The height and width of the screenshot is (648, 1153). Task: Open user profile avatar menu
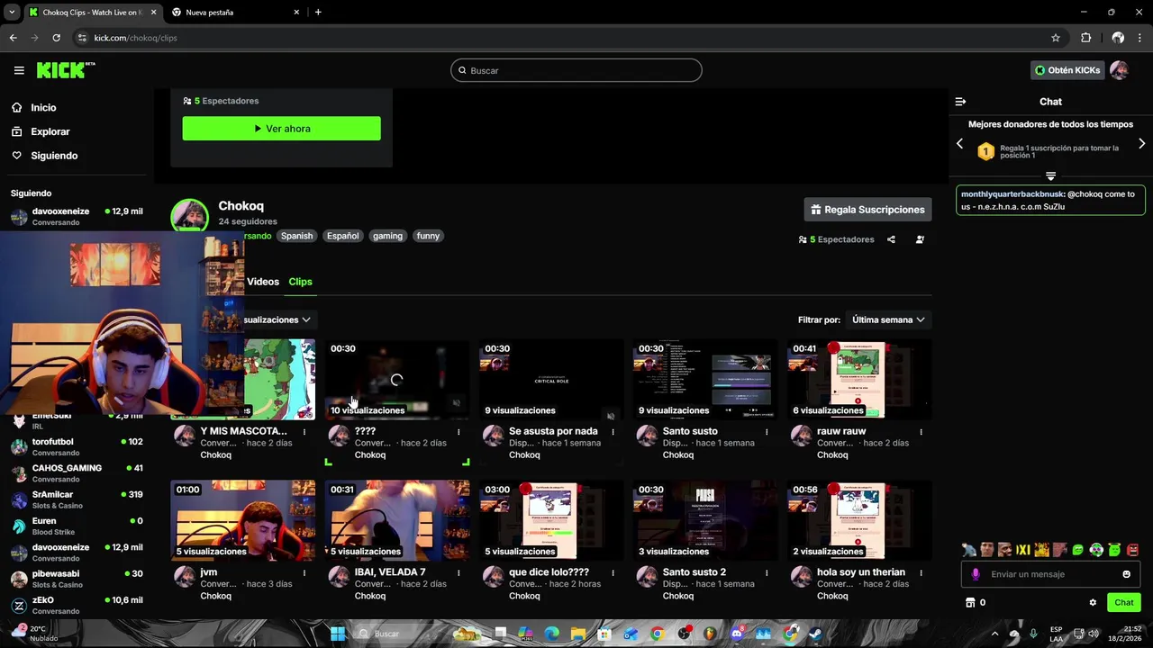[x=1119, y=70]
